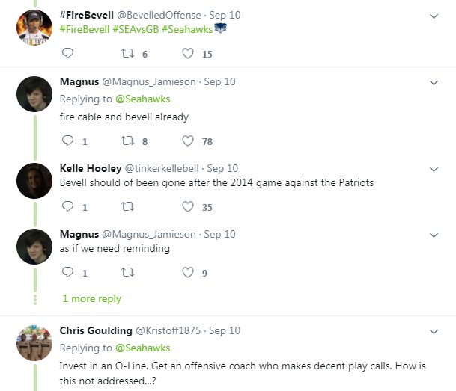Like 'as if we need reminding' tweet
Screen dimensions: 456x391
tap(189, 273)
